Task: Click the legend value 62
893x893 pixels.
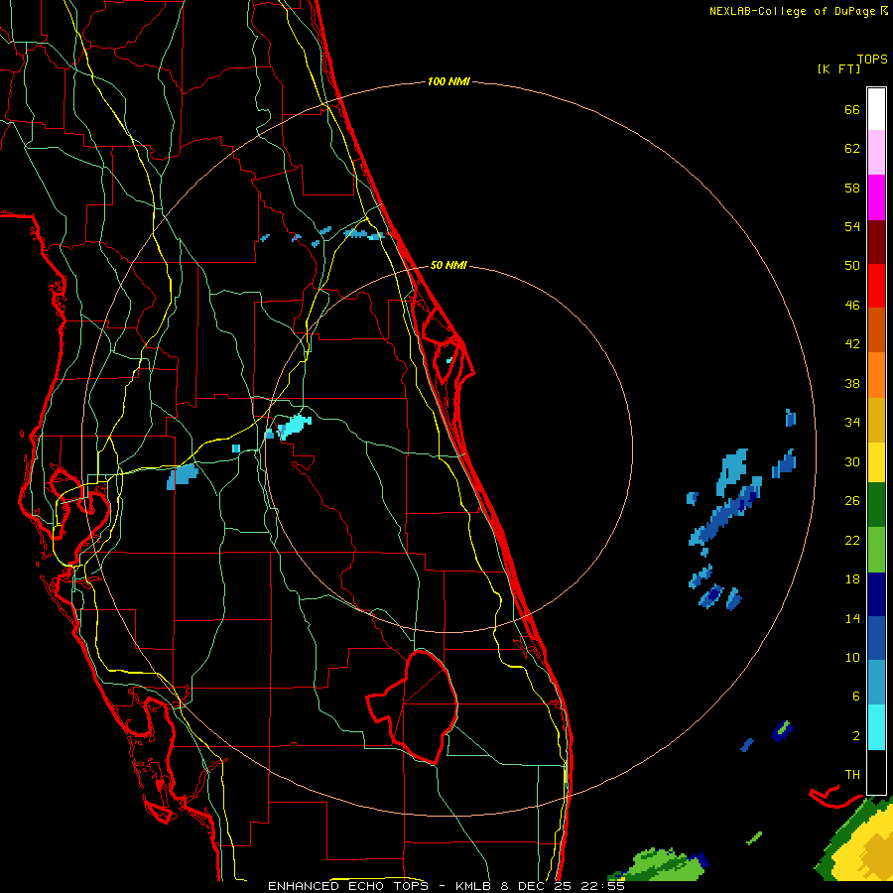Action: point(852,148)
